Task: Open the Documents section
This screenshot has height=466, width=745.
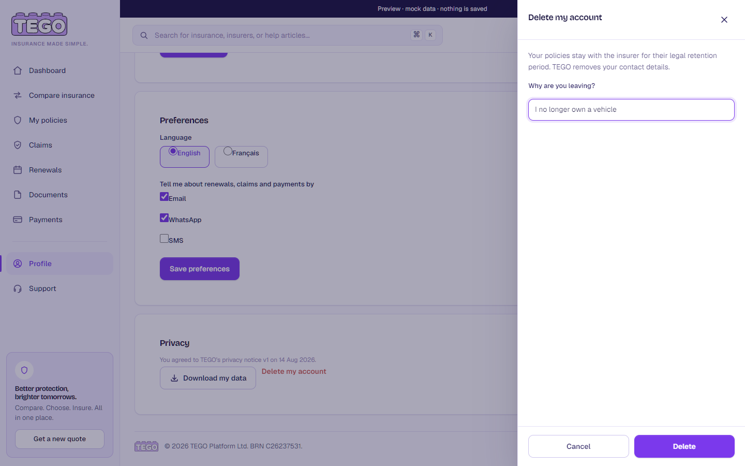Action: 59,195
